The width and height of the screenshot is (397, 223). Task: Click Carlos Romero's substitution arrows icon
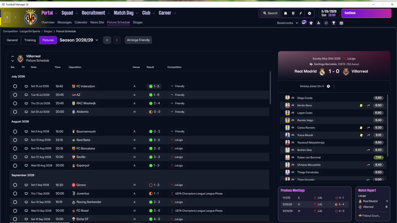[368, 128]
